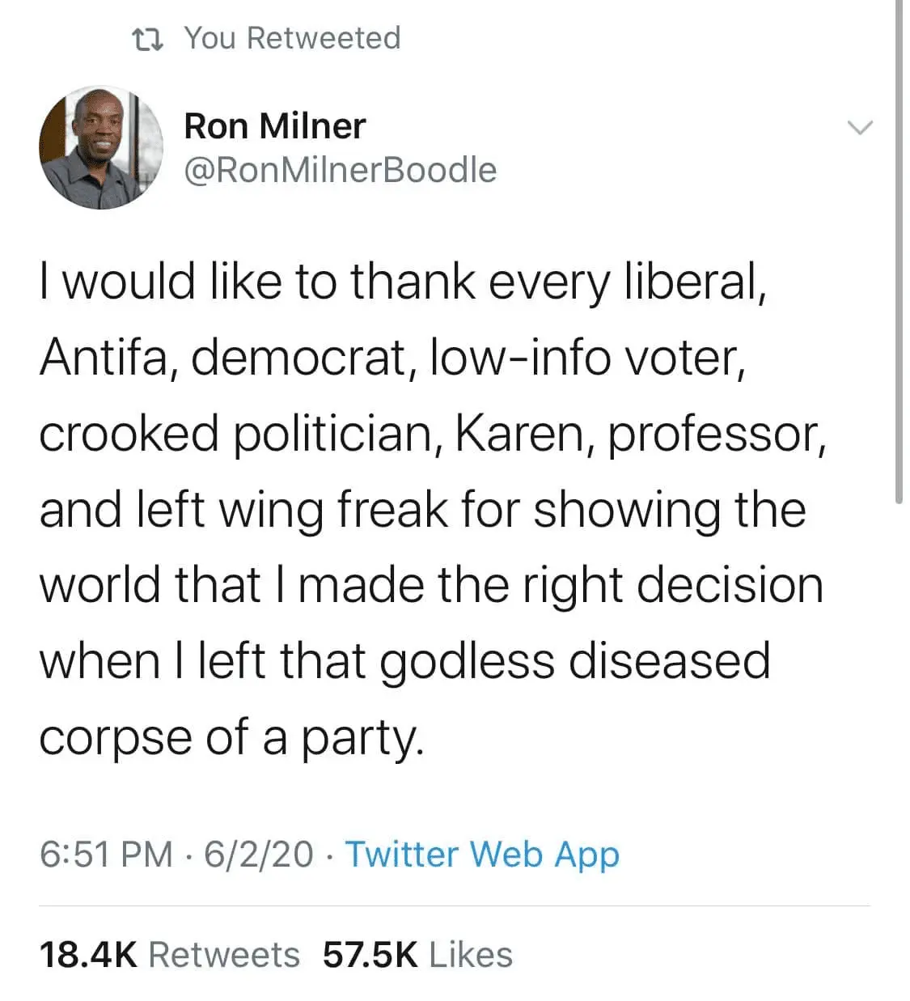Click the "Likes" label word

click(x=471, y=955)
